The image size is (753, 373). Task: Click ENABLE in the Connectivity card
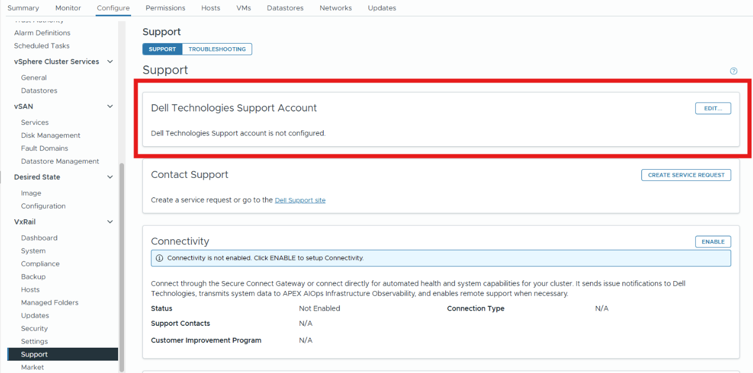713,242
